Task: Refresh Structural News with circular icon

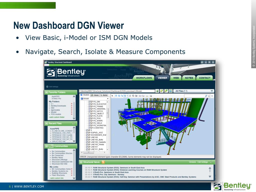Action: [x=211, y=162]
